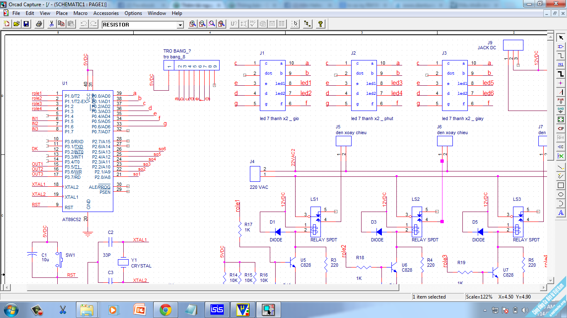
Task: Click the Zoom In magnifier icon
Action: point(193,24)
